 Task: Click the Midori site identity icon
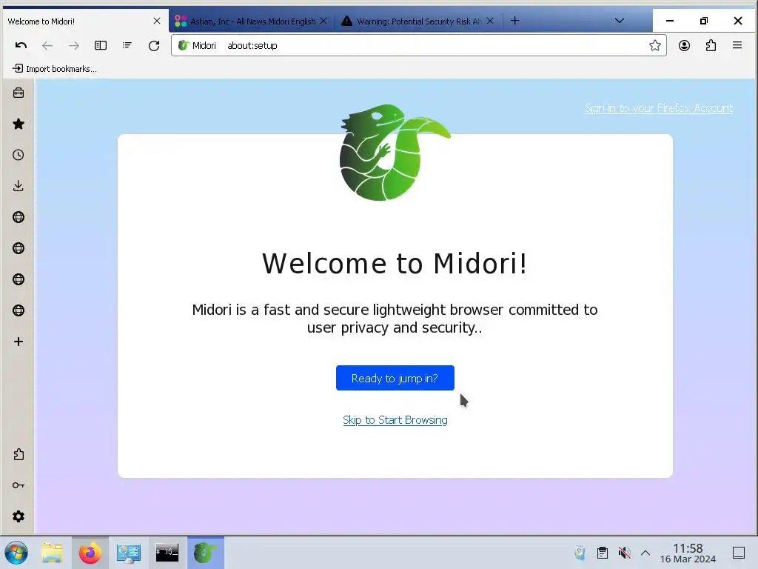click(184, 45)
